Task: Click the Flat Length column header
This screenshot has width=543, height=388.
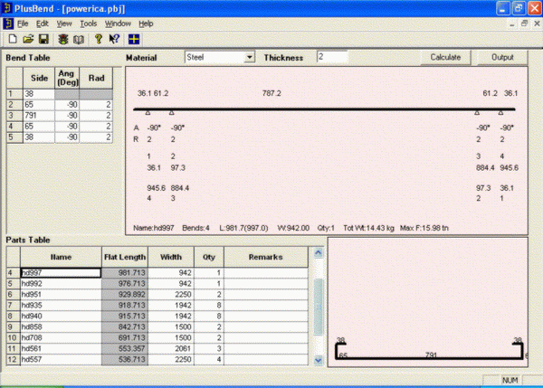Action: click(125, 257)
